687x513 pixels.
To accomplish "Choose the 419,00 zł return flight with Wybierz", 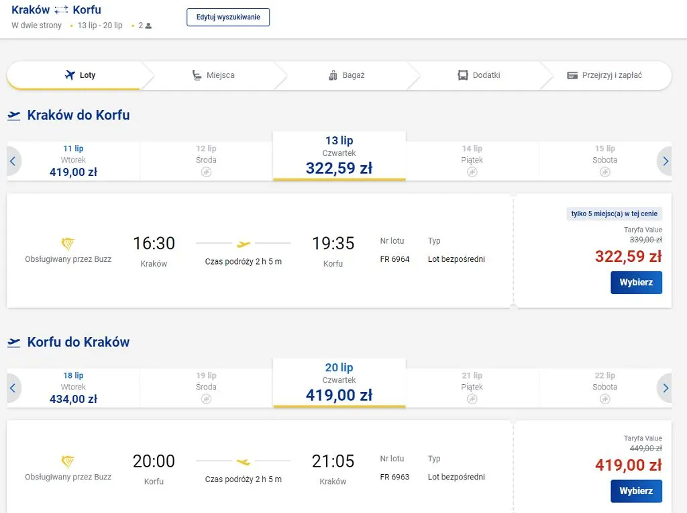I will tap(636, 491).
